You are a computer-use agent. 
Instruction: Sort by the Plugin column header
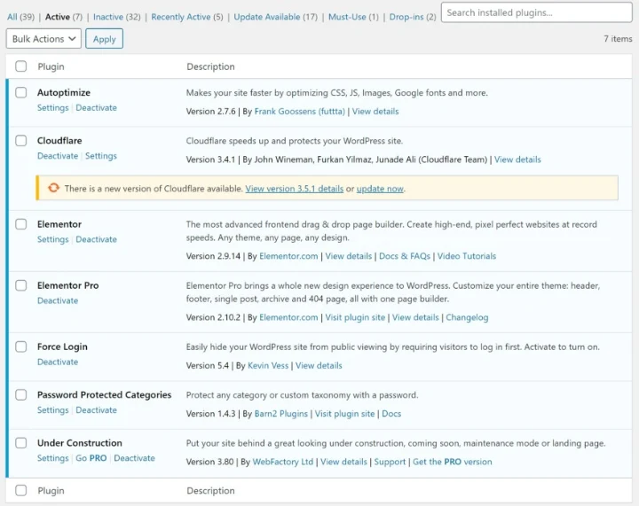click(x=51, y=66)
